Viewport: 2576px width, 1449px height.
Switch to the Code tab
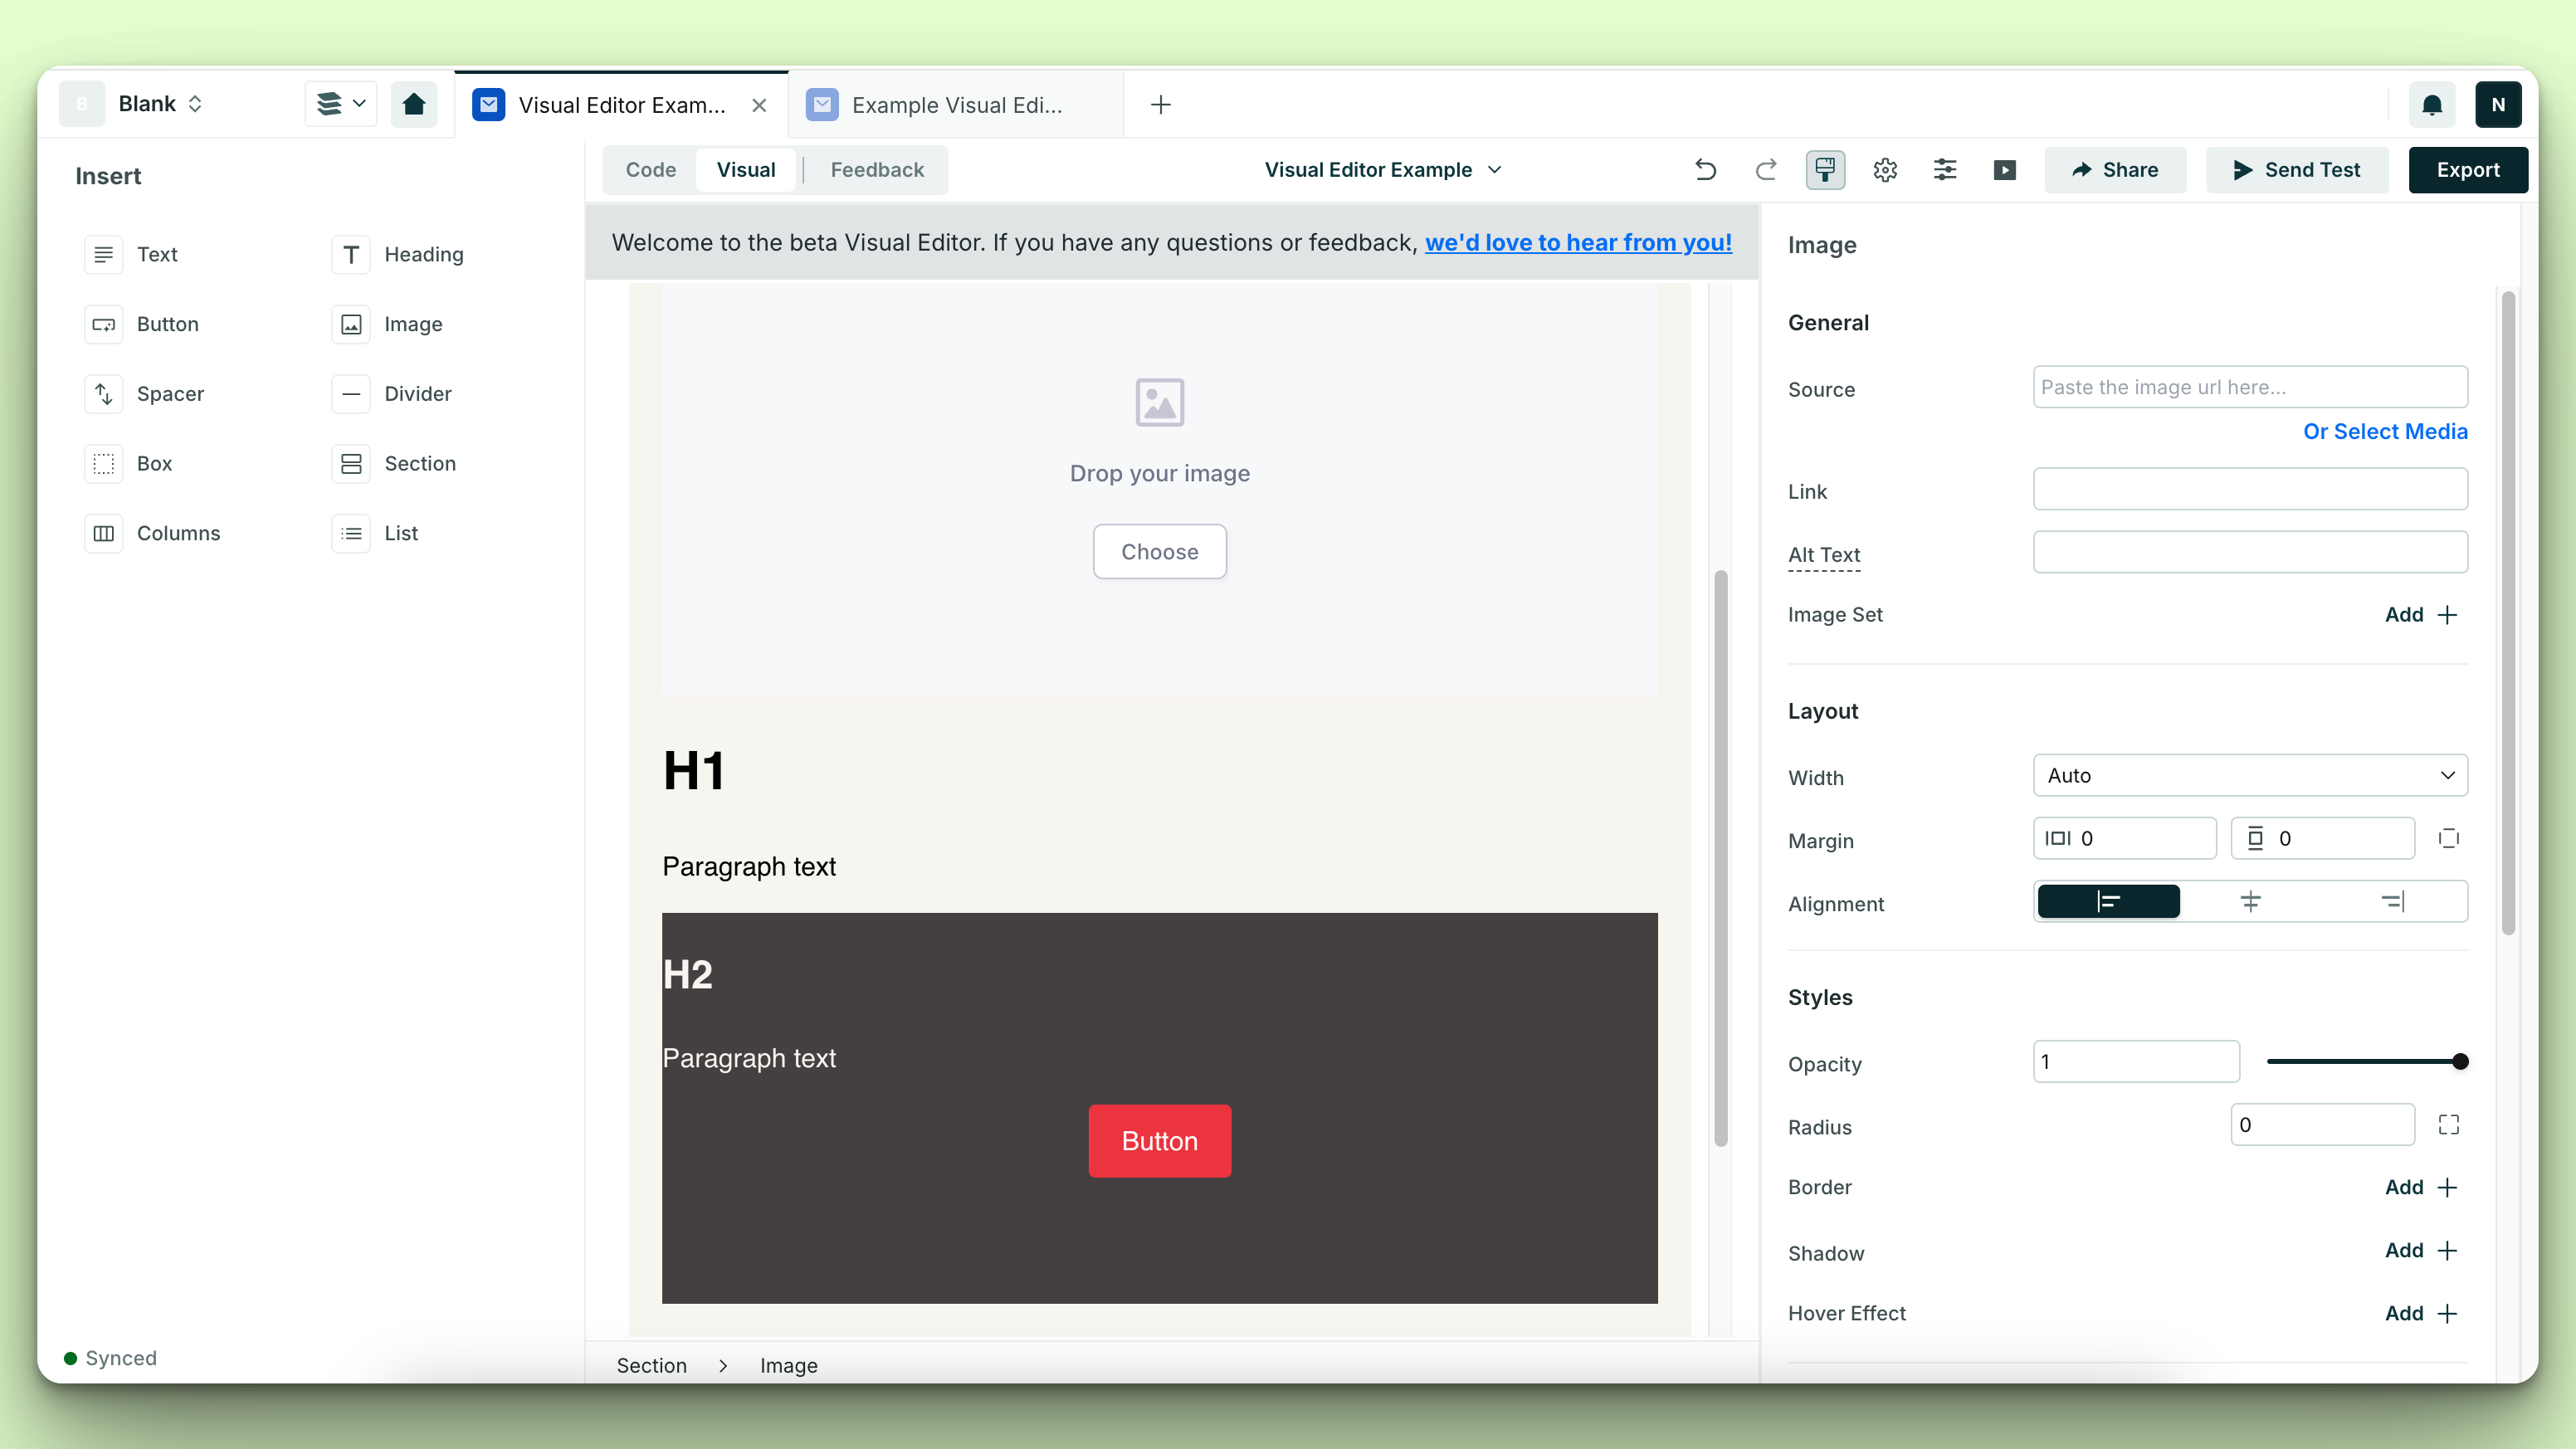click(x=649, y=168)
